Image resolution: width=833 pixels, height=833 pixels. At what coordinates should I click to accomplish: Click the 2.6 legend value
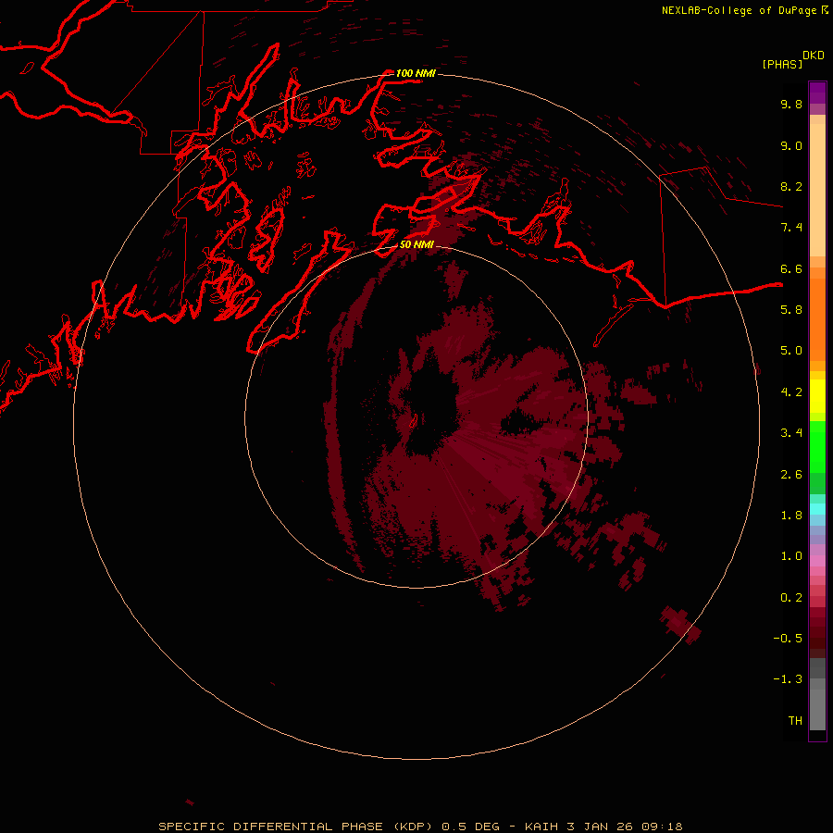[791, 475]
